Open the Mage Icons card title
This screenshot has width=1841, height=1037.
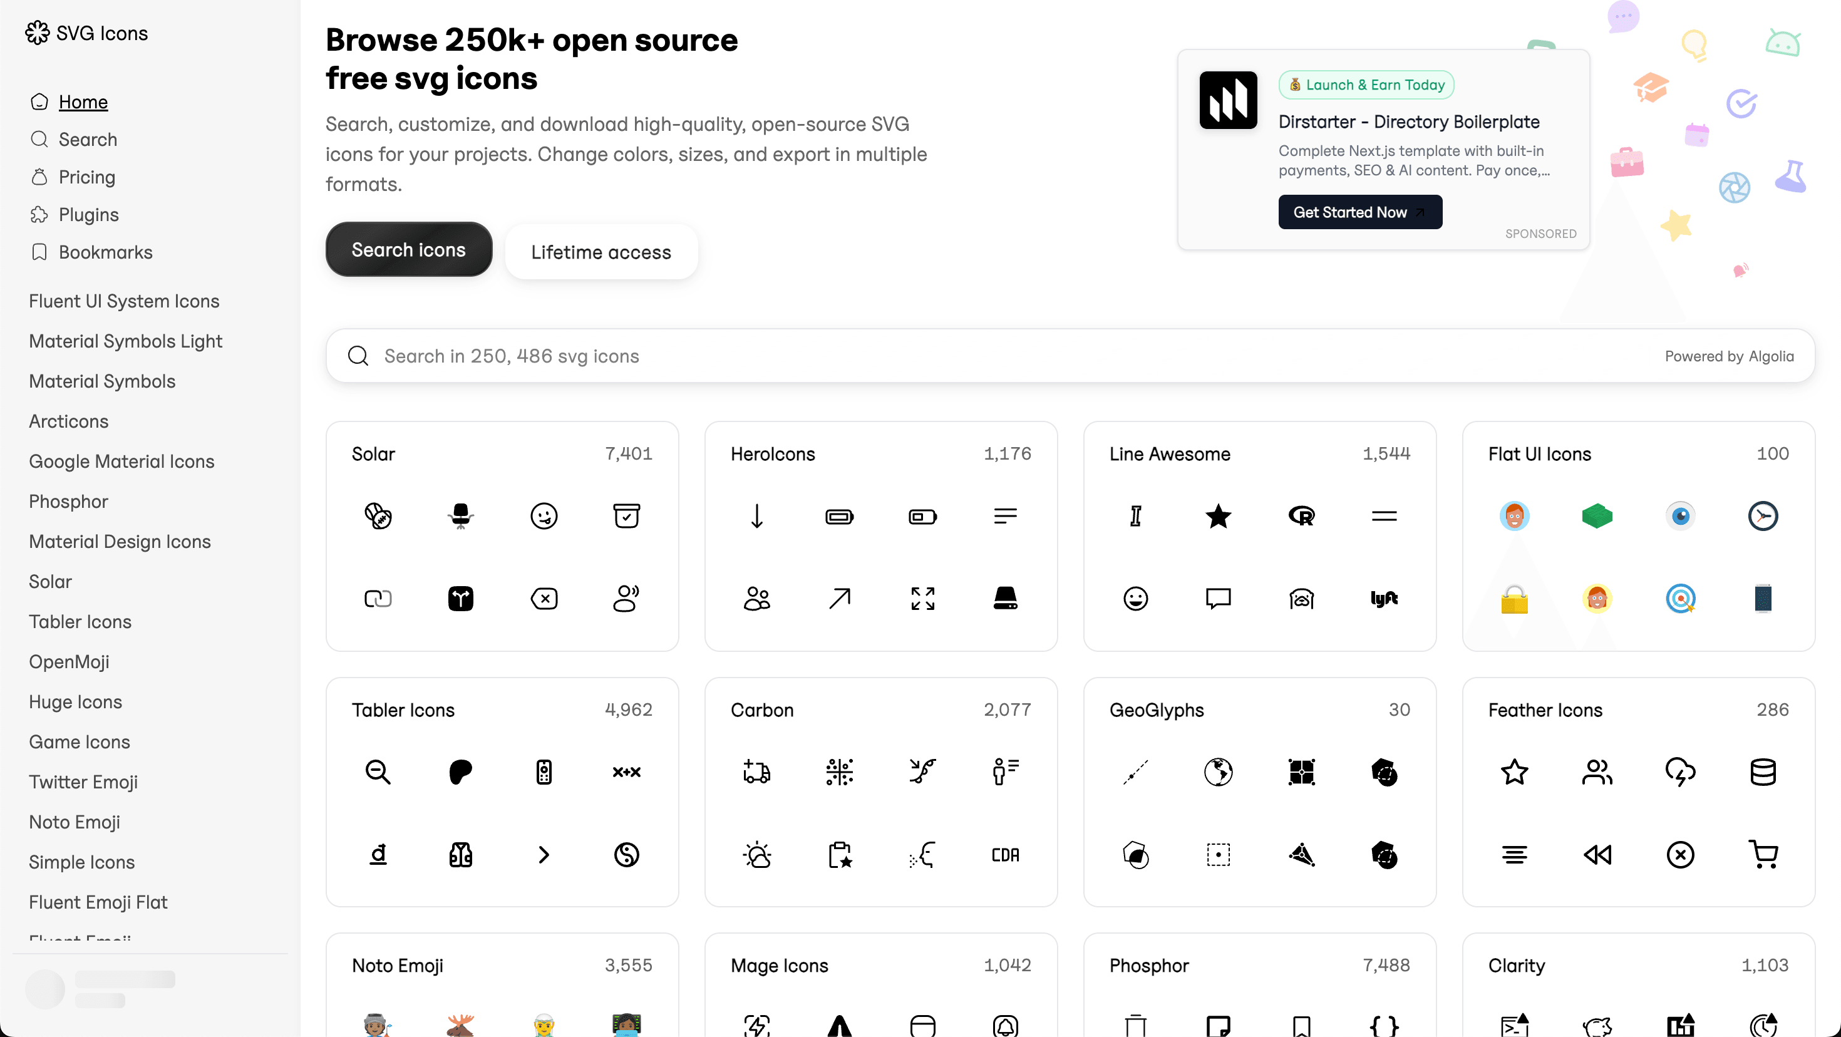tap(779, 966)
